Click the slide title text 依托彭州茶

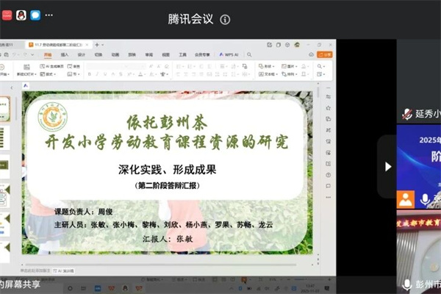[165, 119]
